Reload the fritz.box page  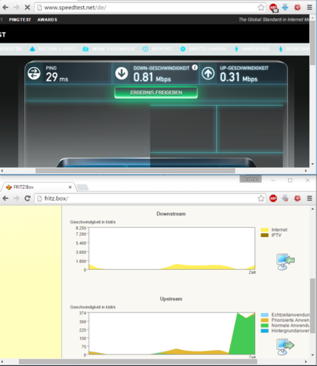[x=27, y=198]
